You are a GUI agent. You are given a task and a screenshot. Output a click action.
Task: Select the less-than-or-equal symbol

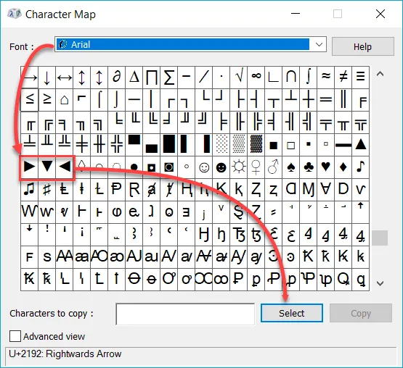(29, 100)
